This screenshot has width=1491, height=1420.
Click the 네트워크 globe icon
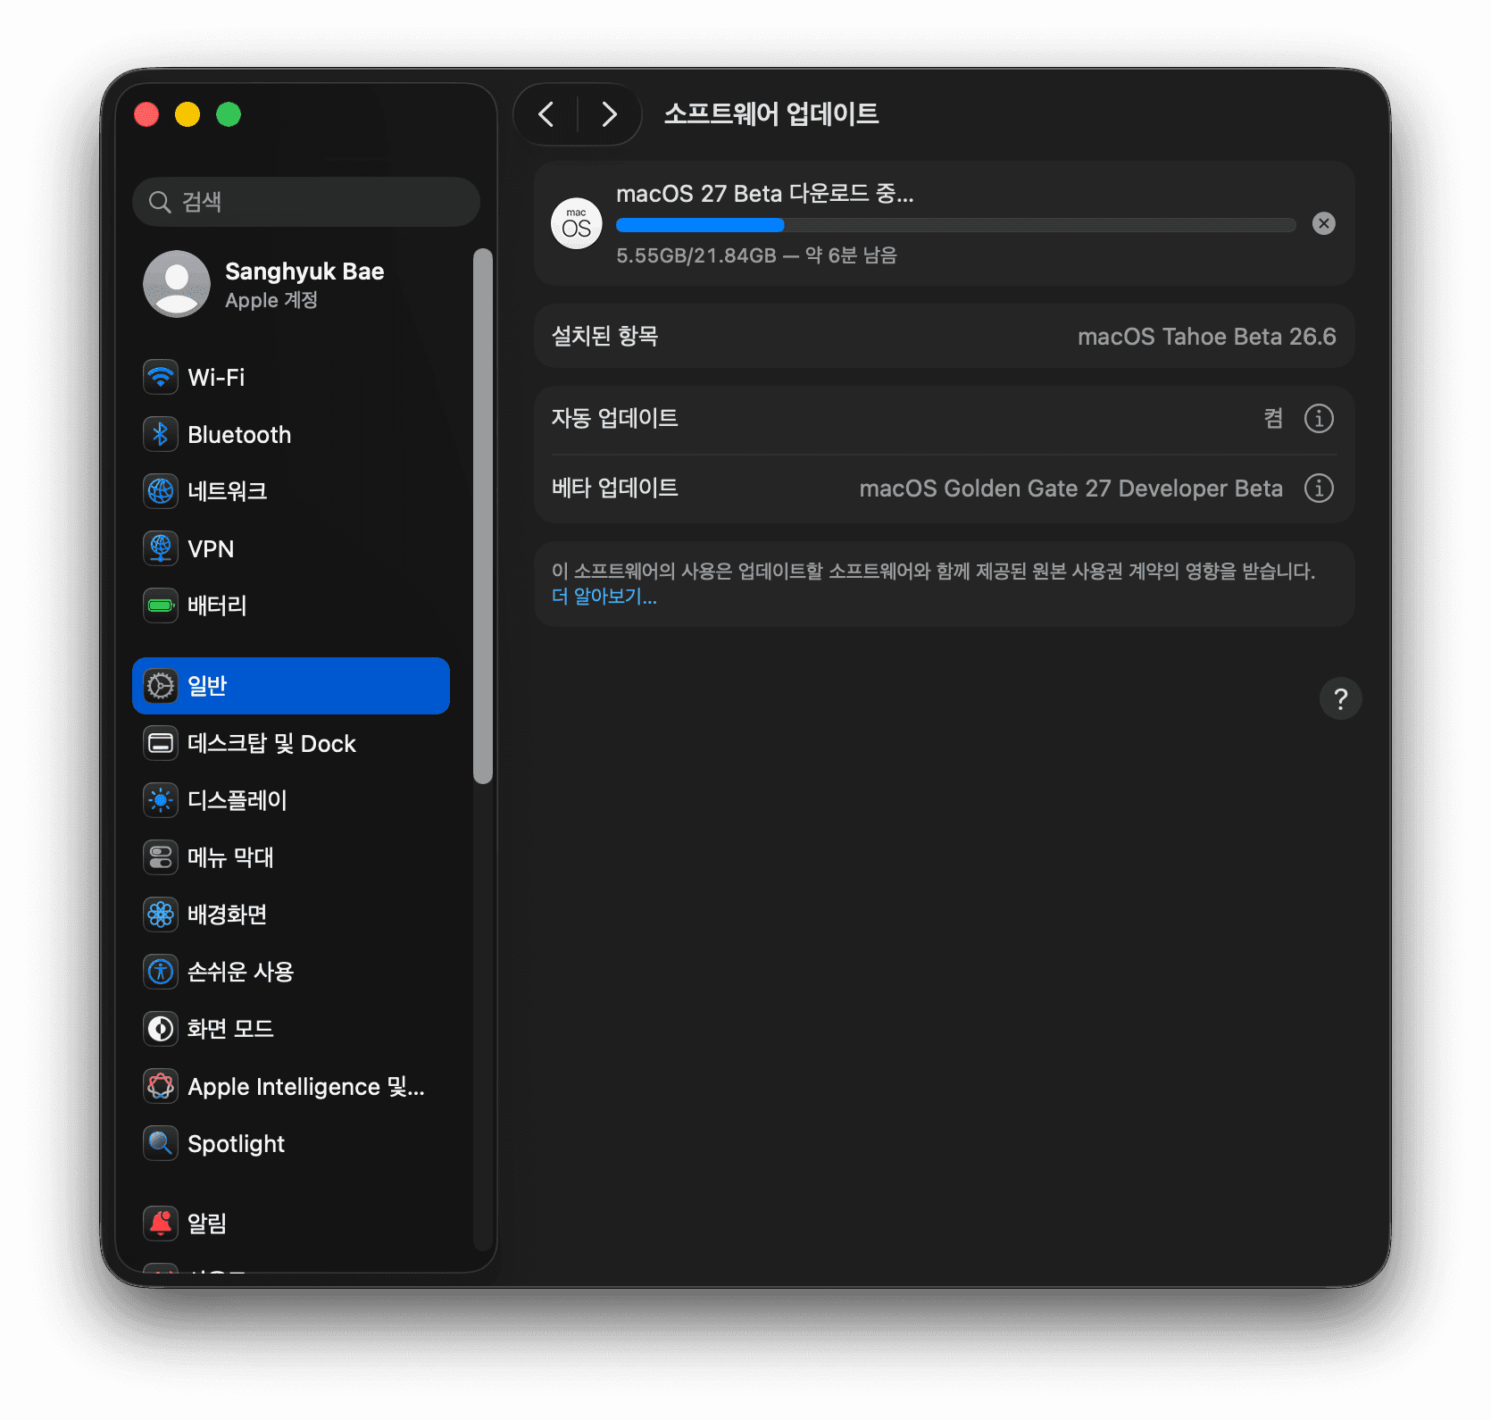[x=161, y=491]
